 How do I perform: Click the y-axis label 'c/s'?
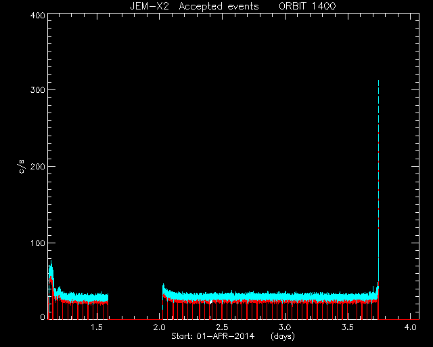[22, 166]
